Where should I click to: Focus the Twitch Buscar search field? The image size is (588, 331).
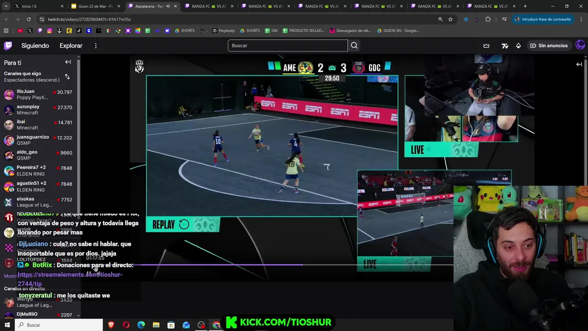pos(288,46)
